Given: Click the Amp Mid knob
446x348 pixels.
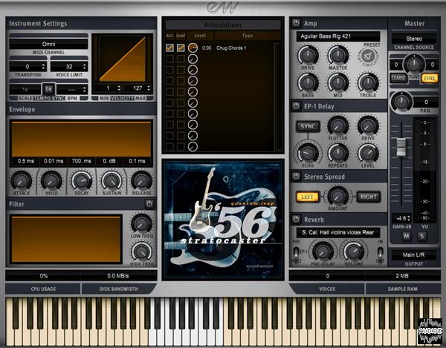Looking at the screenshot, I should 338,83.
